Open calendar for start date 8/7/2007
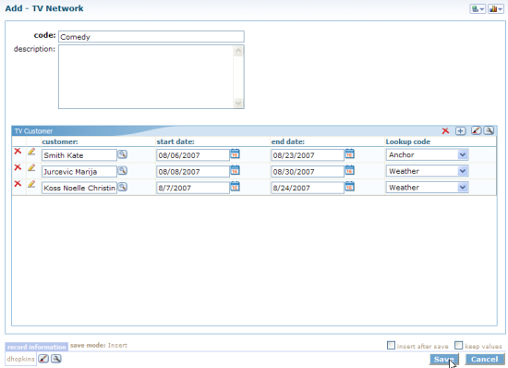This screenshot has width=508, height=368. click(235, 186)
